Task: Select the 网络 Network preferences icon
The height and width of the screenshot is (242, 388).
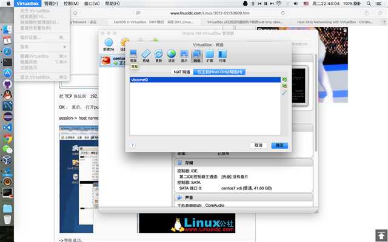Action: (x=196, y=56)
